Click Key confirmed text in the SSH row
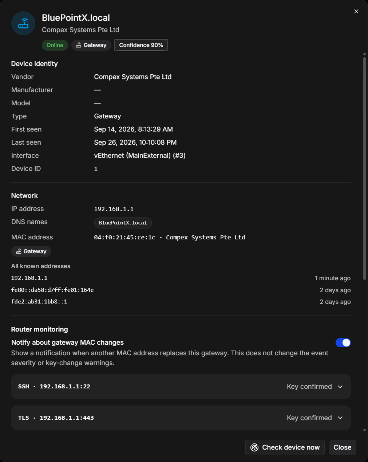Image resolution: width=368 pixels, height=462 pixels. coord(309,387)
